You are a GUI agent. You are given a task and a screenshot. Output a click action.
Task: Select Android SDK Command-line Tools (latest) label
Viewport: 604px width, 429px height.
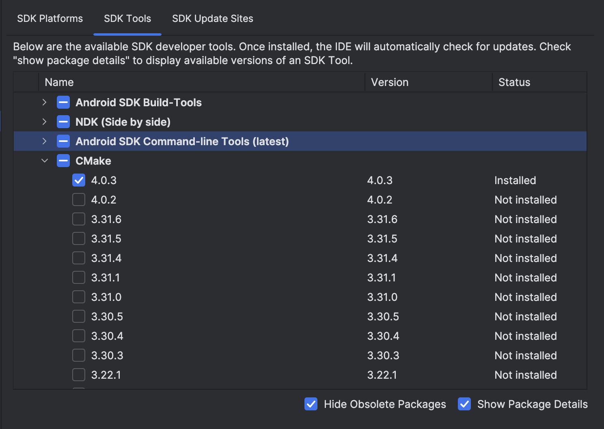coord(182,142)
